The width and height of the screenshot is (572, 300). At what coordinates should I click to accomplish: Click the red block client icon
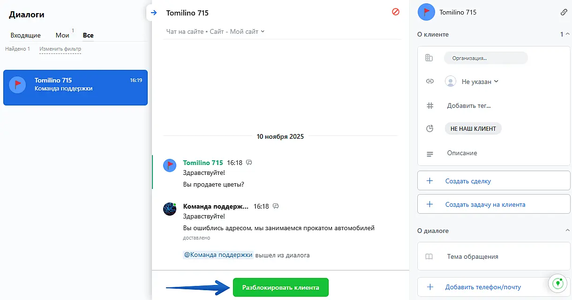pos(396,12)
